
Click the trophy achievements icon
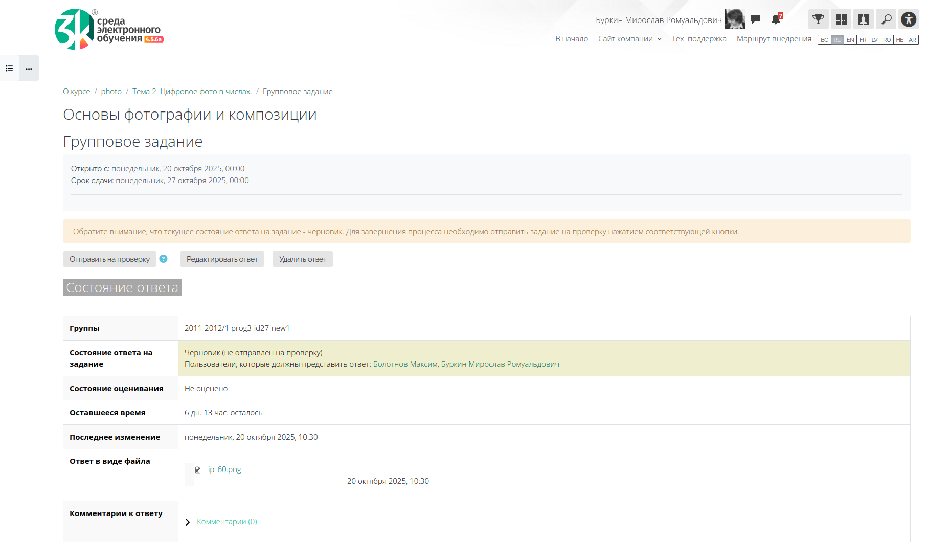pos(818,19)
